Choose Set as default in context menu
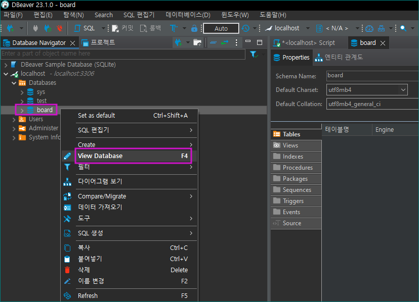 [x=130, y=116]
